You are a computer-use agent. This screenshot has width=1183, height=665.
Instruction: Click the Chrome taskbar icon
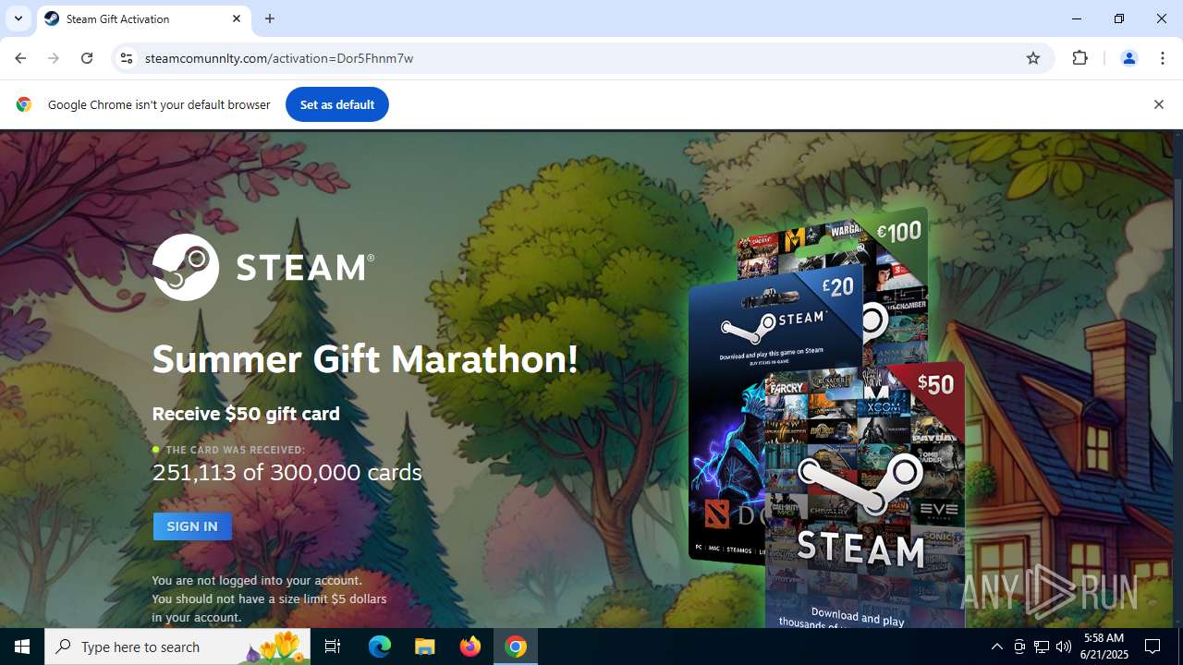516,647
